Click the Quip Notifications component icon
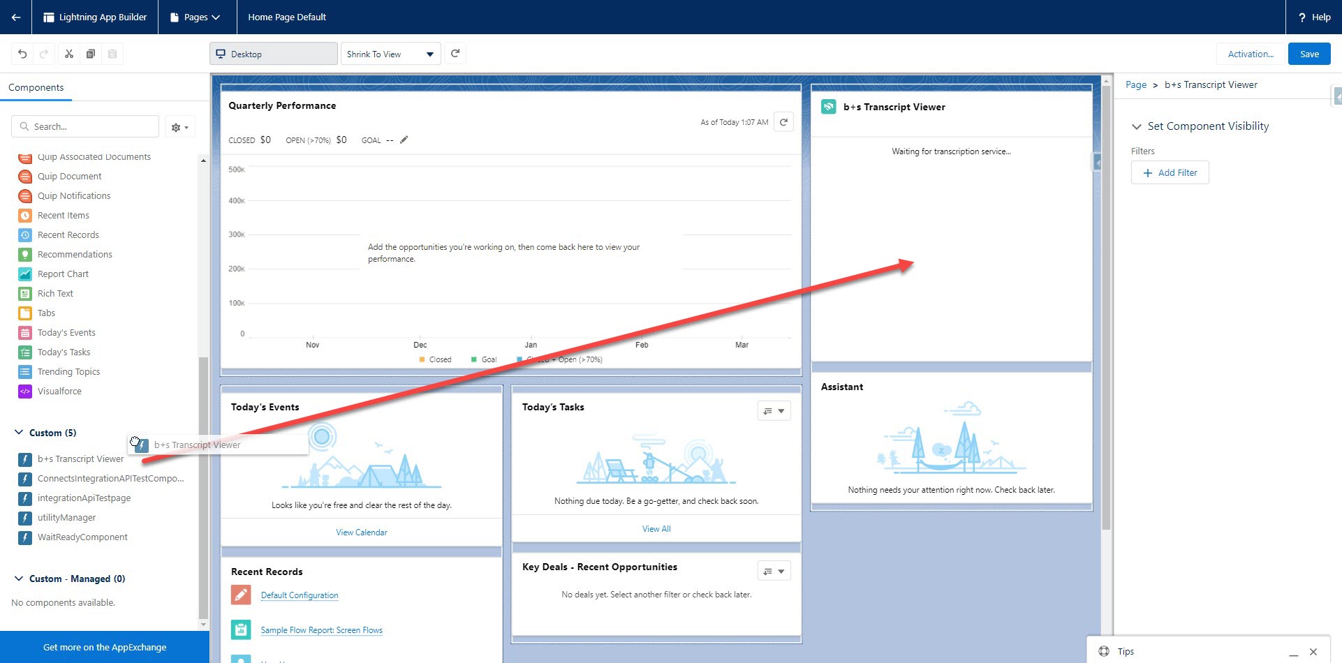The width and height of the screenshot is (1342, 663). tap(25, 196)
